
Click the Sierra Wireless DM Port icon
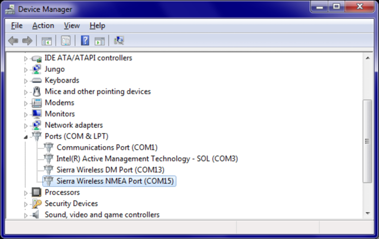coord(48,170)
